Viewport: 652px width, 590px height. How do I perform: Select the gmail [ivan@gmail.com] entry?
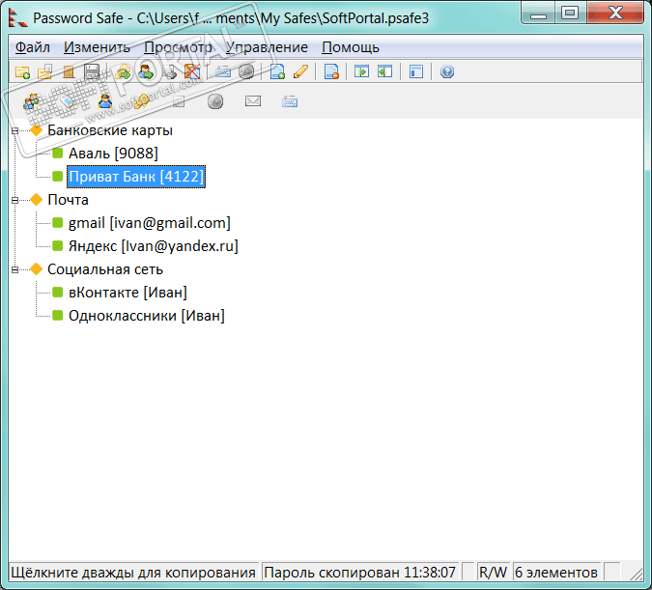coord(150,223)
